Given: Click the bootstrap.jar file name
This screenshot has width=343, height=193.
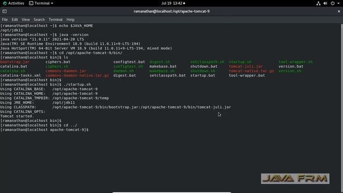Looking at the screenshot, I should (x=14, y=62).
